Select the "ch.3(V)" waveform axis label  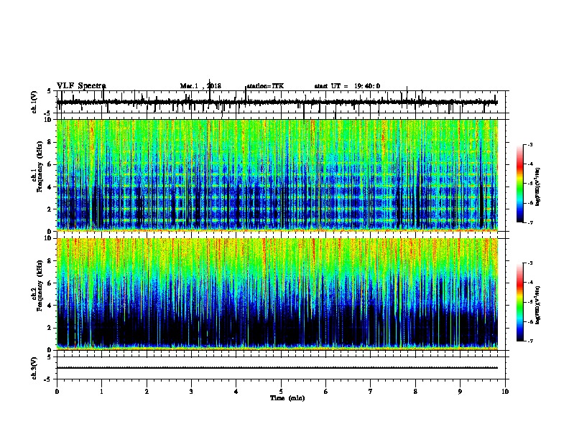coord(34,368)
